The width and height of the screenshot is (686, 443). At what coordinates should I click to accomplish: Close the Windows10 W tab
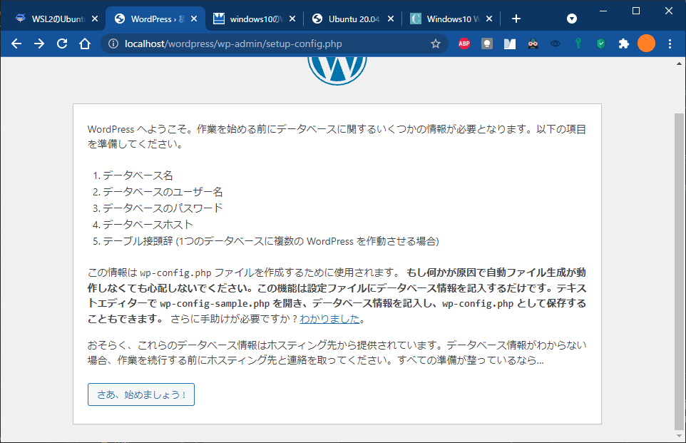[x=489, y=19]
